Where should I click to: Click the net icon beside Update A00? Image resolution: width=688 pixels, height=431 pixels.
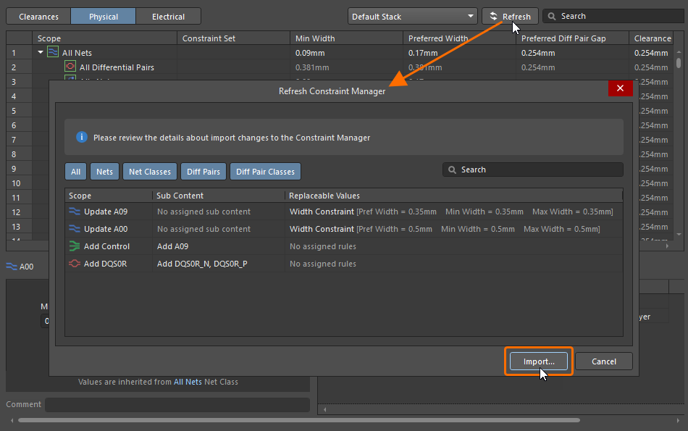pyautogui.click(x=75, y=229)
